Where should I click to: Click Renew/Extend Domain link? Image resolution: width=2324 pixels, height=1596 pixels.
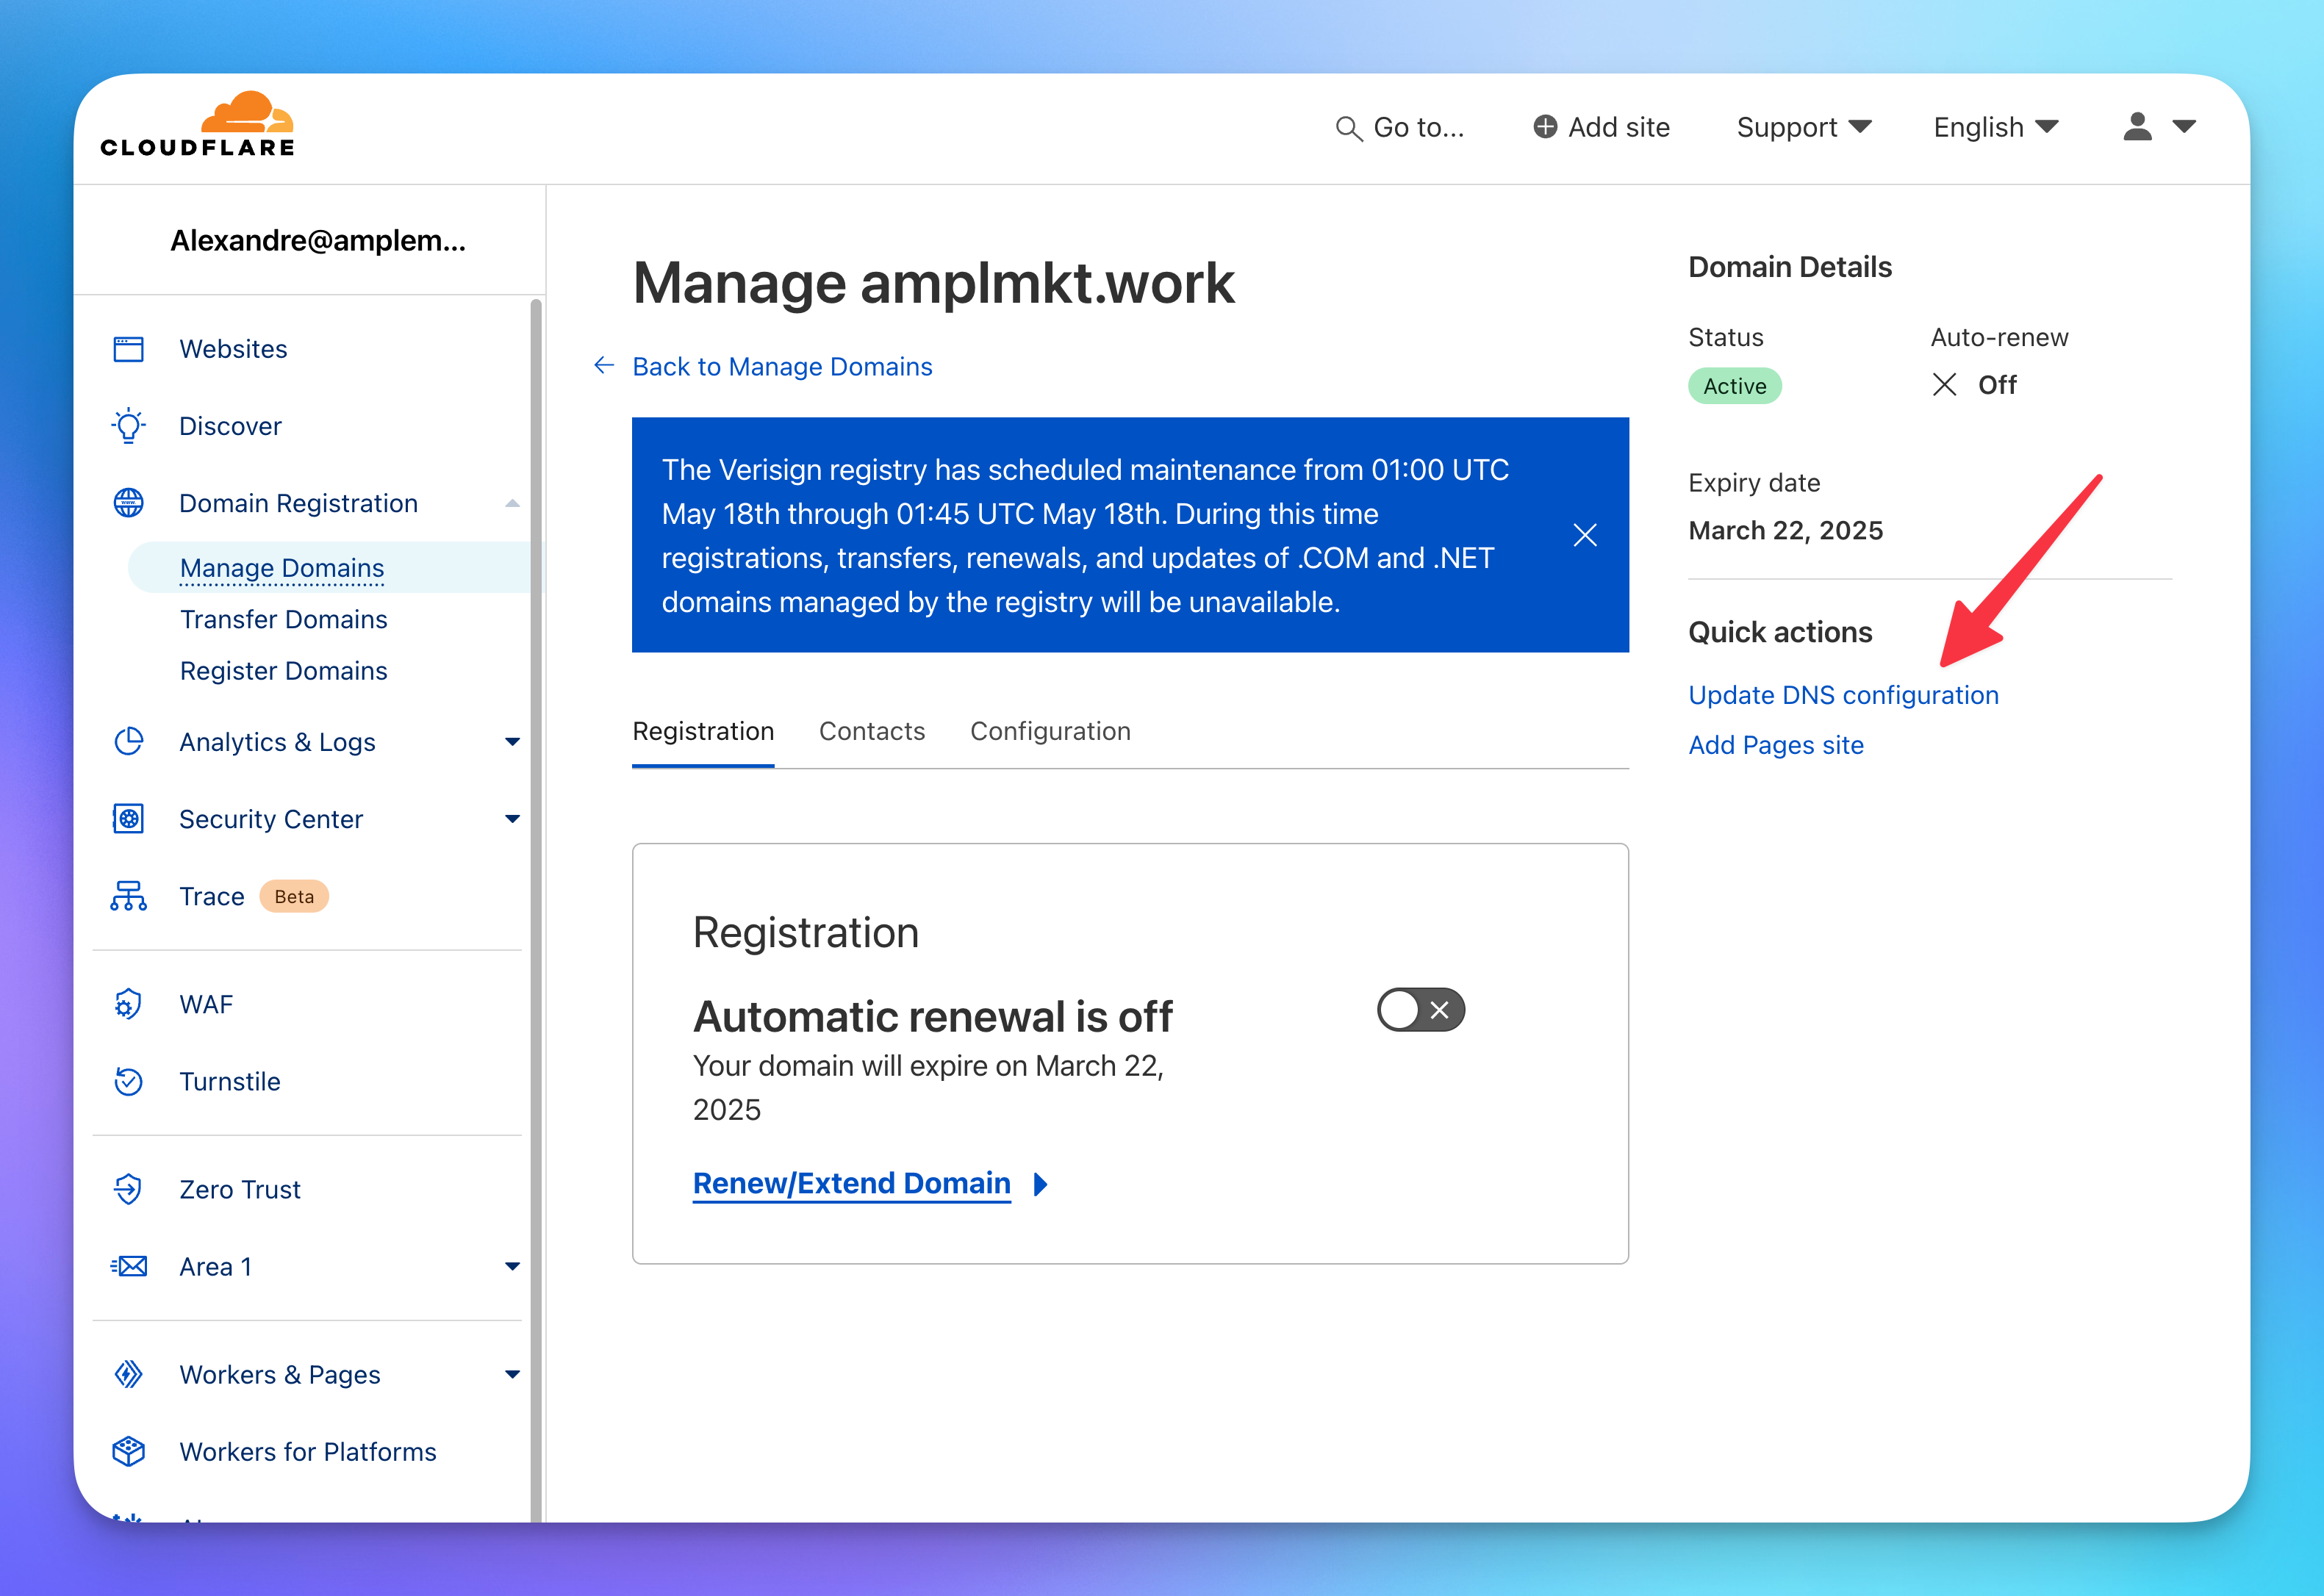pos(851,1183)
